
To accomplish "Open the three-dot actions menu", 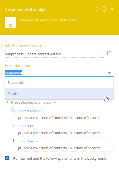I will point(96,9).
